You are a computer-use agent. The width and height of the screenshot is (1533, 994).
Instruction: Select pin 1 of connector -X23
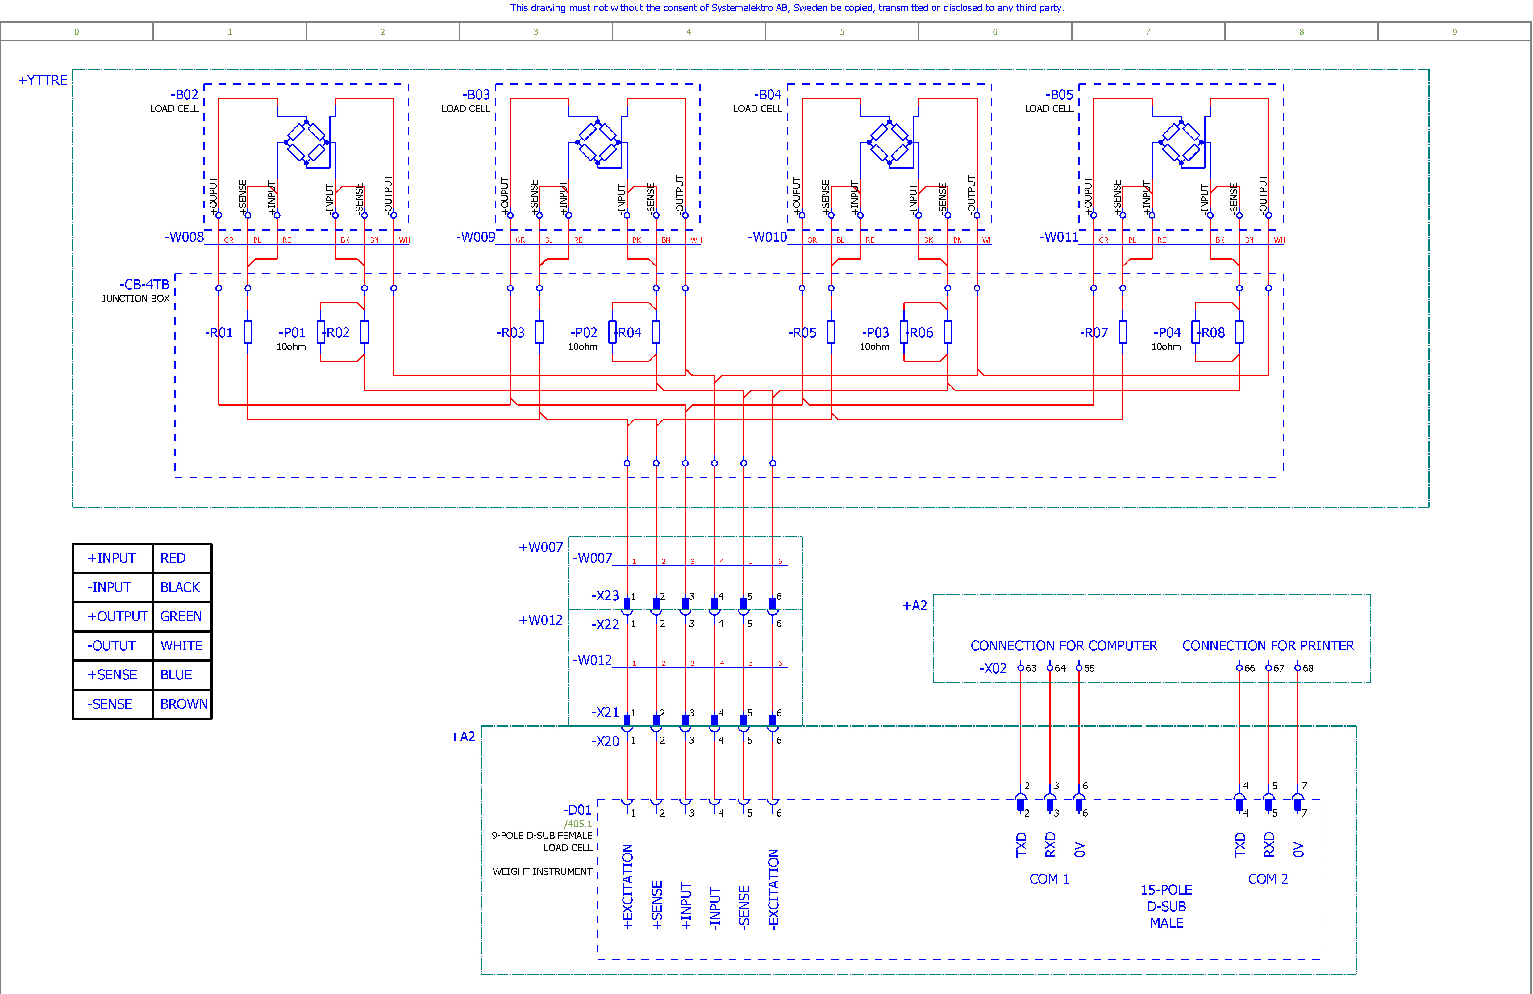tap(627, 603)
